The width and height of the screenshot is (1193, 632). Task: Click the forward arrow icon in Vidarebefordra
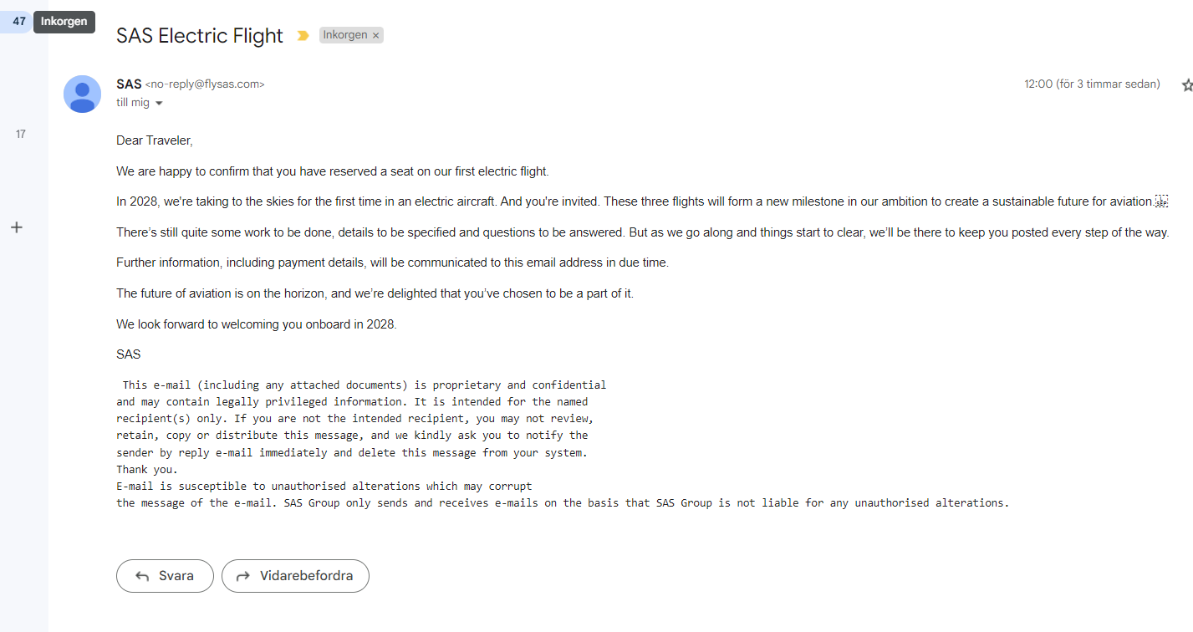(244, 576)
